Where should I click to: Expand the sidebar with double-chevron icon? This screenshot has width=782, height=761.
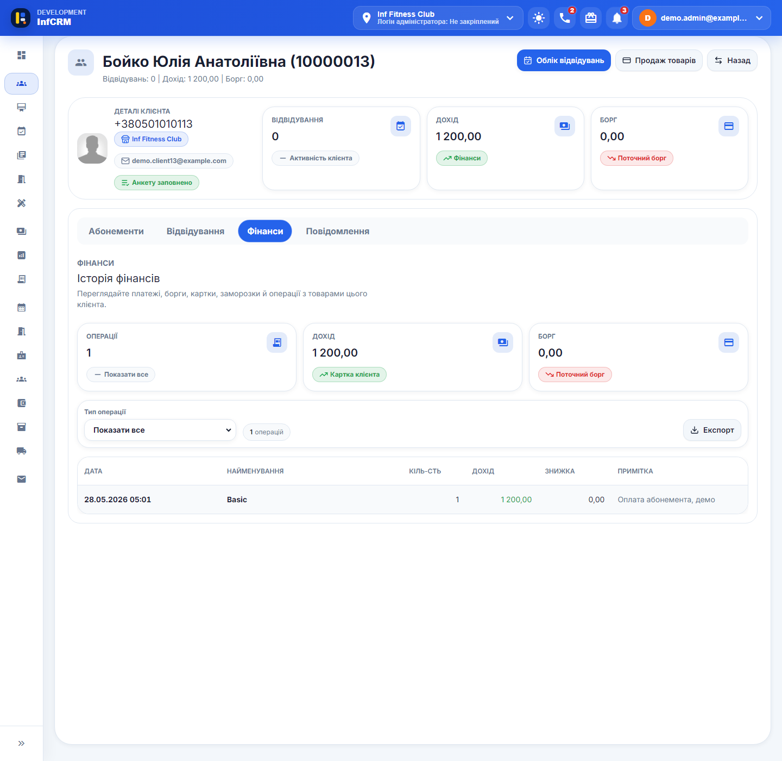[21, 743]
